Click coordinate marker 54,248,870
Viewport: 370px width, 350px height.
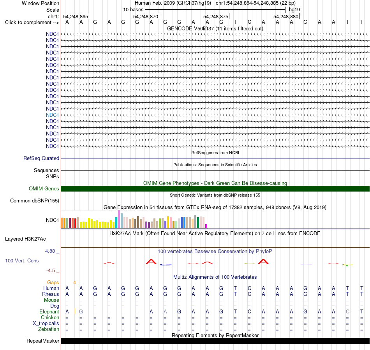coord(146,16)
